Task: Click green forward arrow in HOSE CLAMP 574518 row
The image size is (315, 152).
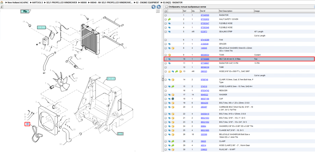Action: point(173,86)
